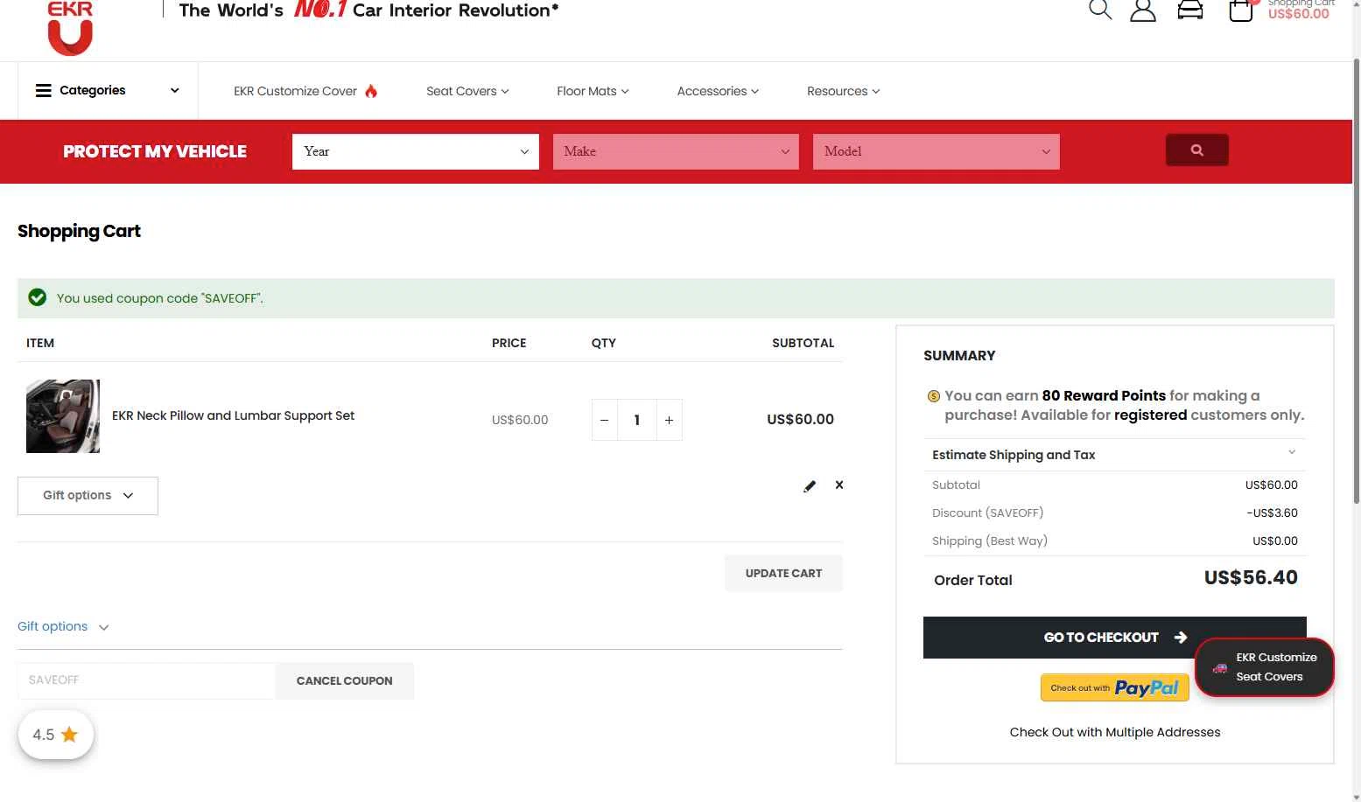Click Check Out with Multiple Addresses link
The width and height of the screenshot is (1361, 802).
coord(1114,732)
